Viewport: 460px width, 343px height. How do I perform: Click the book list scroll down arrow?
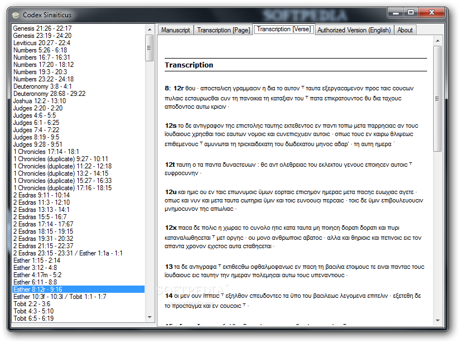click(150, 317)
